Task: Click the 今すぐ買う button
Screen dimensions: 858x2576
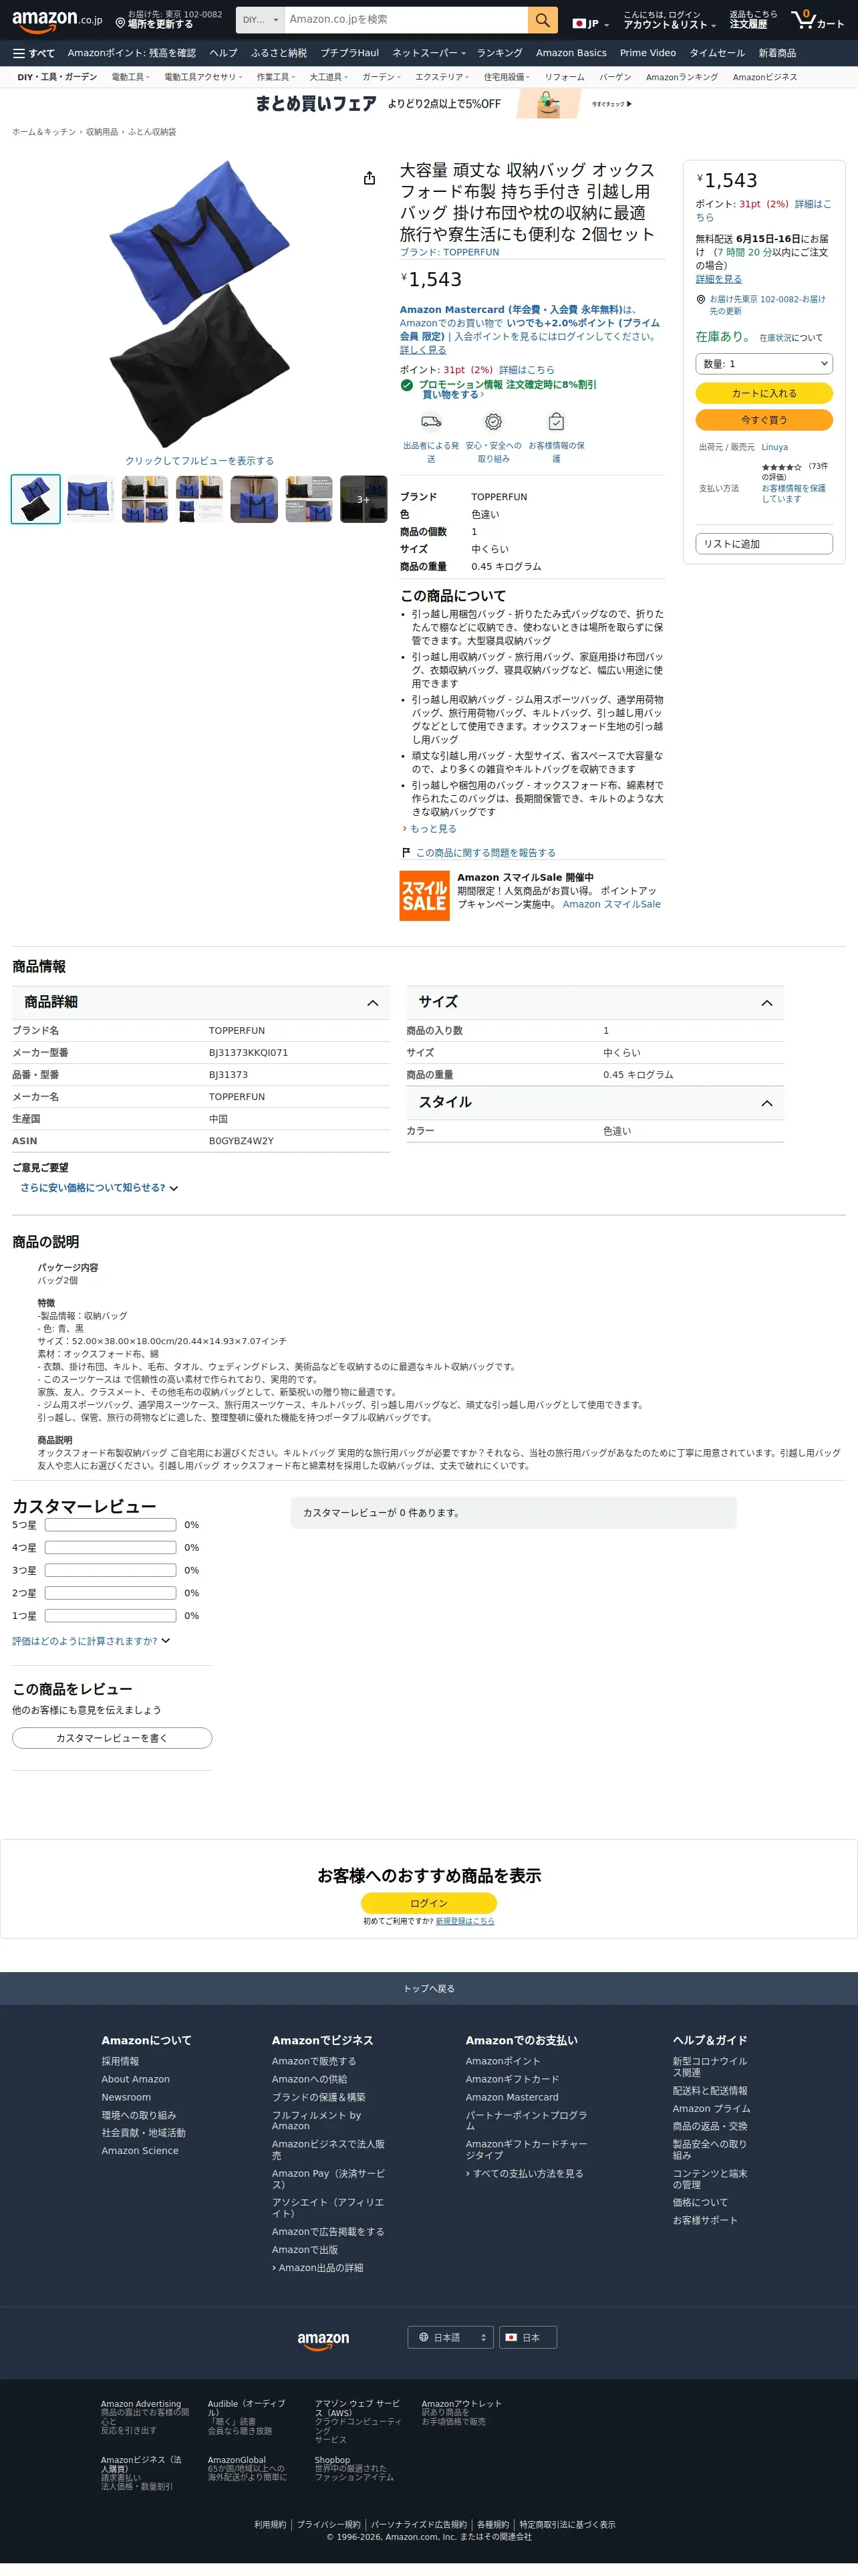Action: (x=764, y=420)
